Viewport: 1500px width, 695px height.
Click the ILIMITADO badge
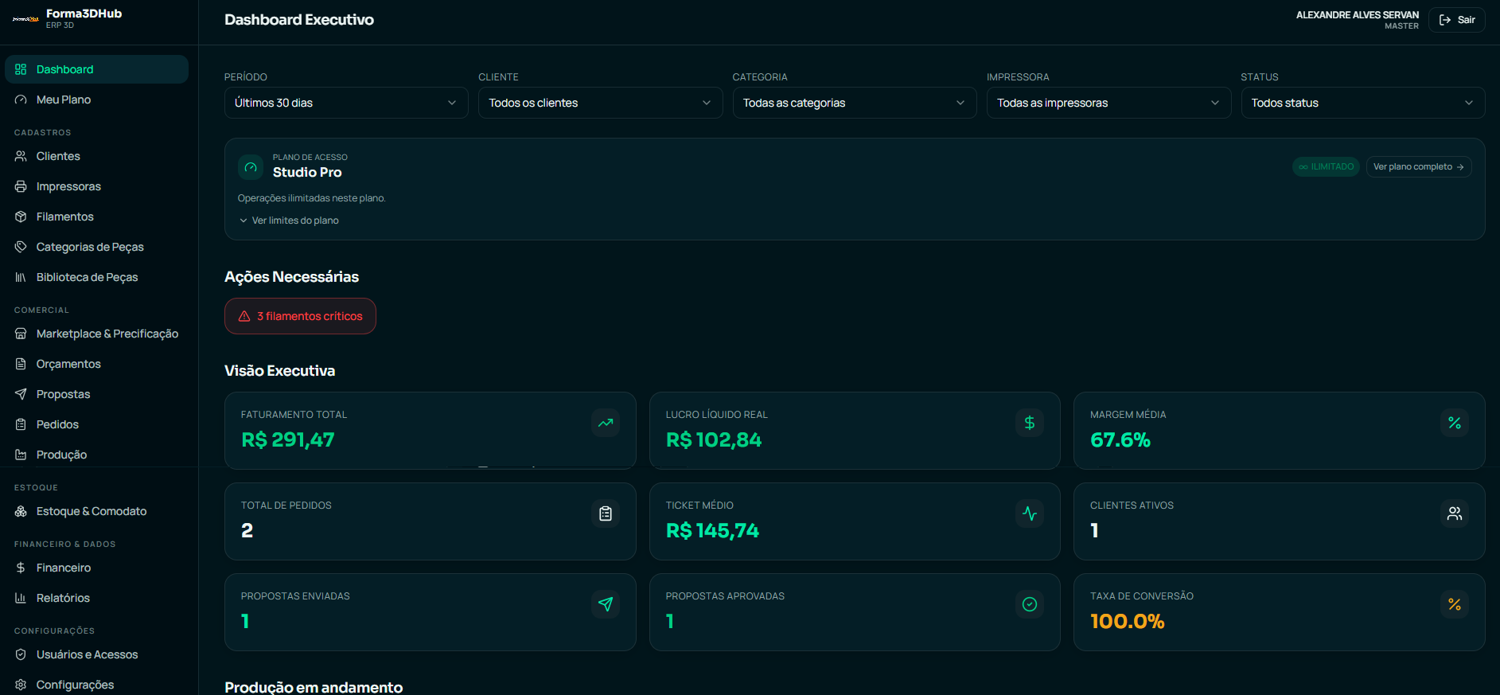tap(1326, 166)
